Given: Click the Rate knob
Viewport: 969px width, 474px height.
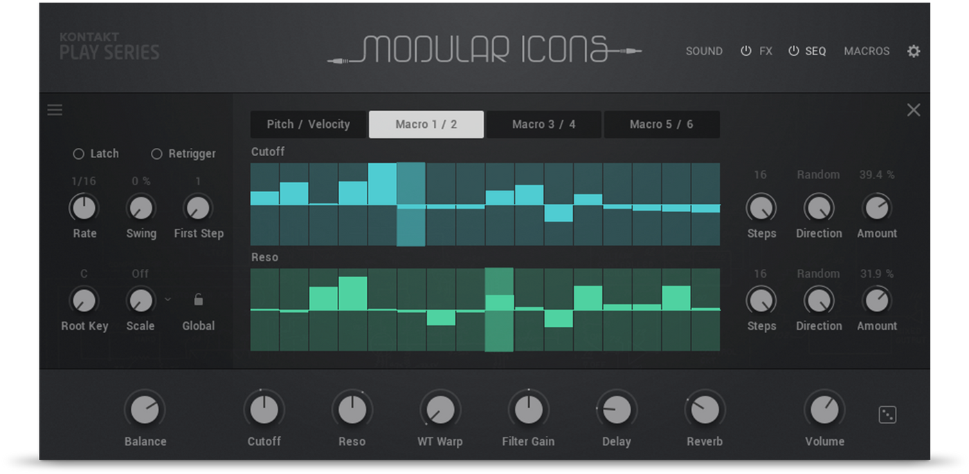Looking at the screenshot, I should tap(84, 207).
